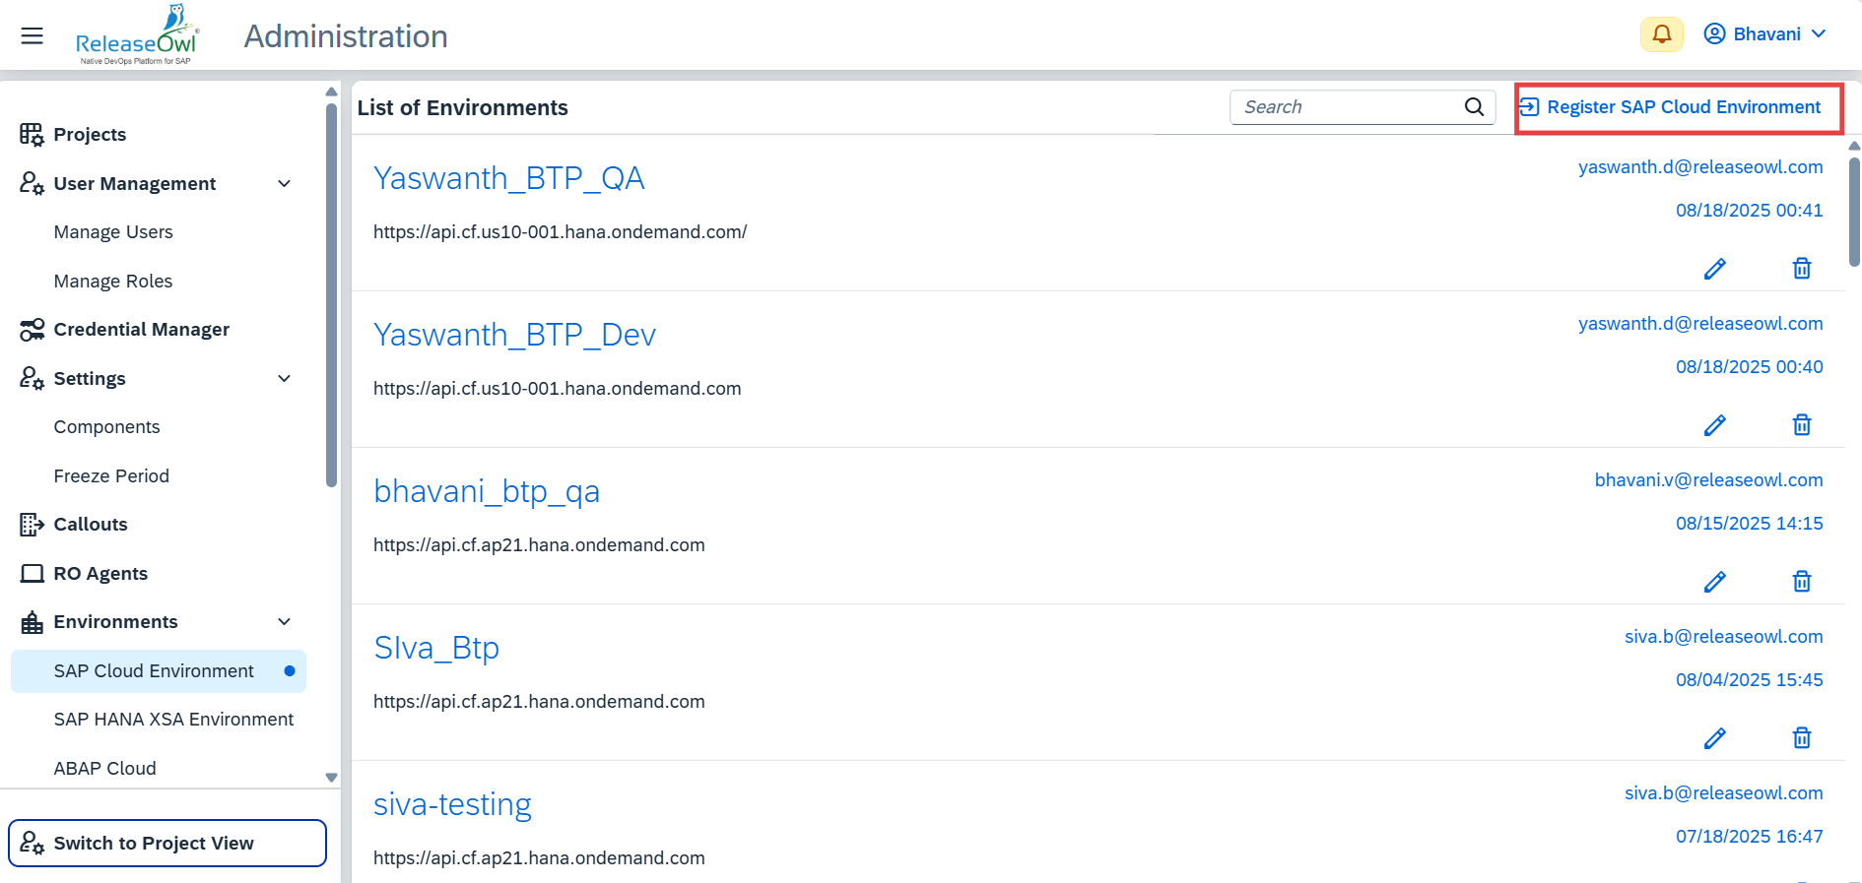Screen dimensions: 1862x883
Task: Expand the Bhavani account dropdown arrow
Action: point(1819,34)
